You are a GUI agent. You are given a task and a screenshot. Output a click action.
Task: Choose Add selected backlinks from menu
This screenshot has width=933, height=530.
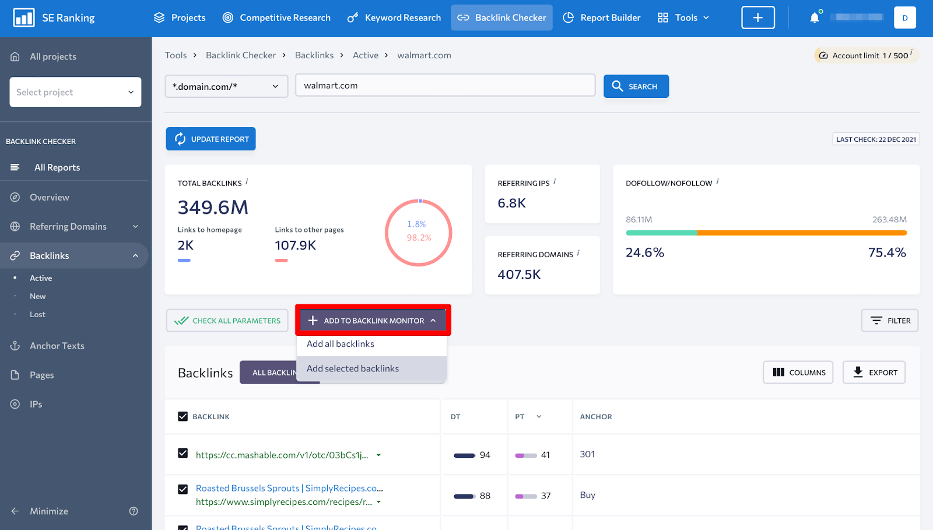[x=353, y=368]
